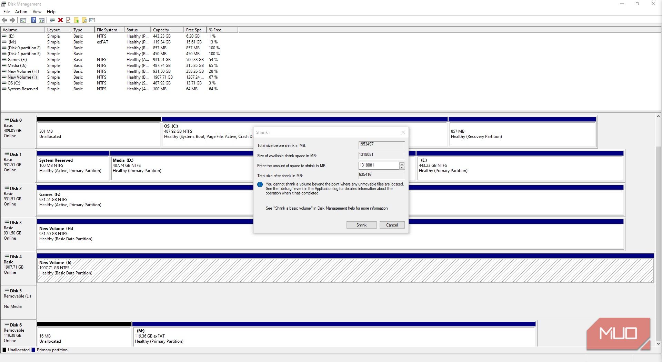Click the volume icon next to Games (F:)

pos(4,60)
